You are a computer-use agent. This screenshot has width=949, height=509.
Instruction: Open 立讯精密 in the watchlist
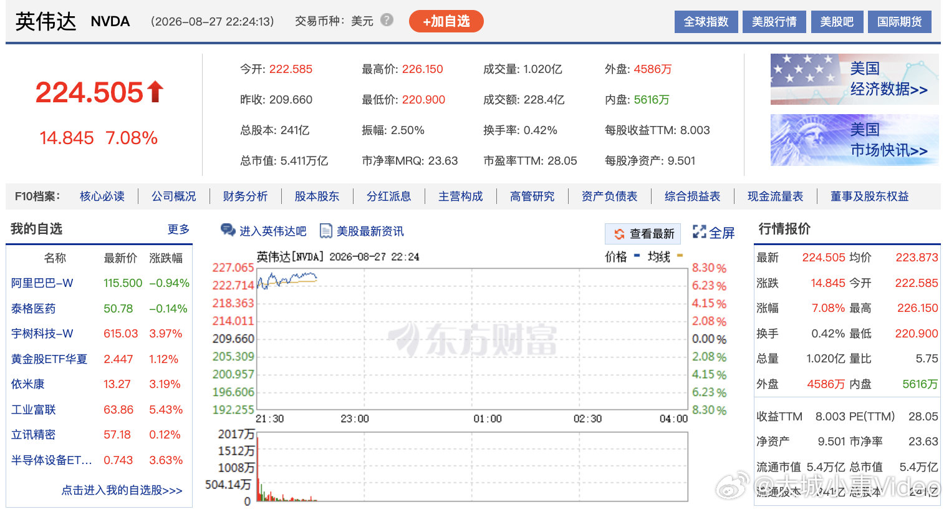(x=34, y=435)
